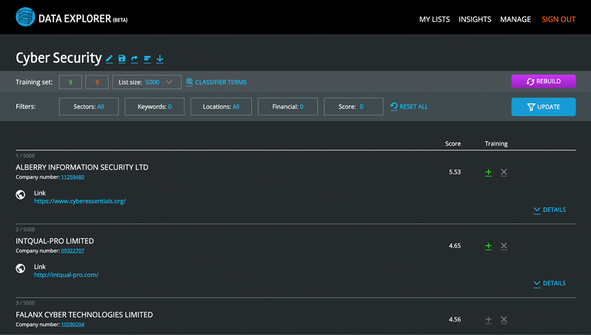Click the Training column header
The height and width of the screenshot is (335, 591).
coord(496,144)
